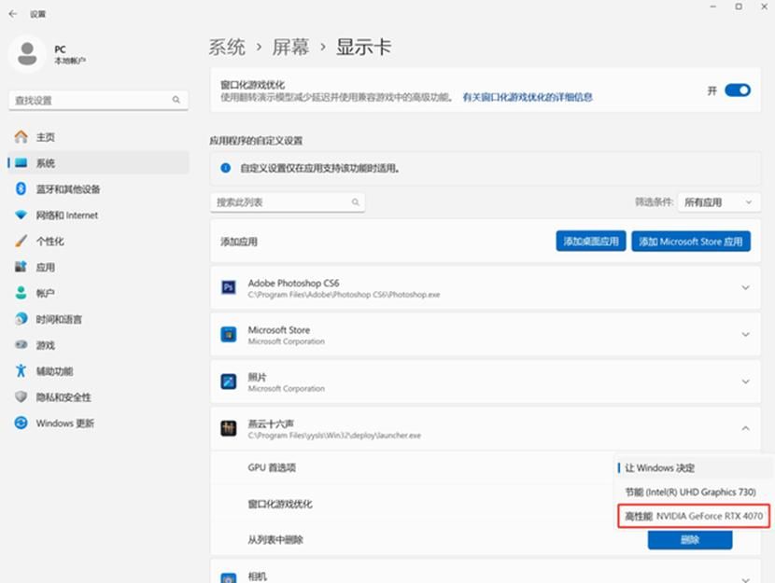Click the 帐户 person icon
Screen dimensions: 775x583
coord(21,293)
